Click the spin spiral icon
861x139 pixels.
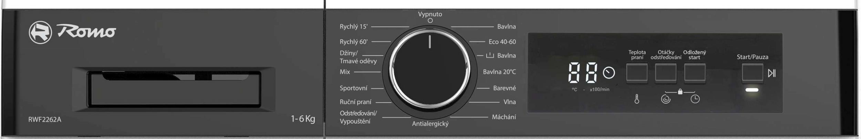click(x=665, y=99)
